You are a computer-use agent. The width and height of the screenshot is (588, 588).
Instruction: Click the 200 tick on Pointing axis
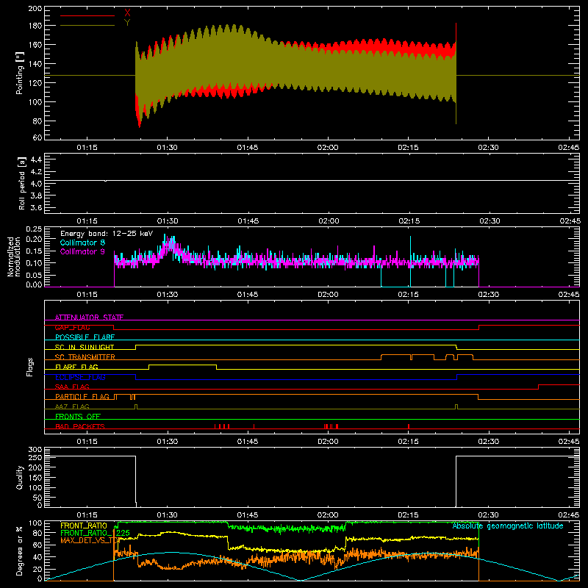(35, 8)
